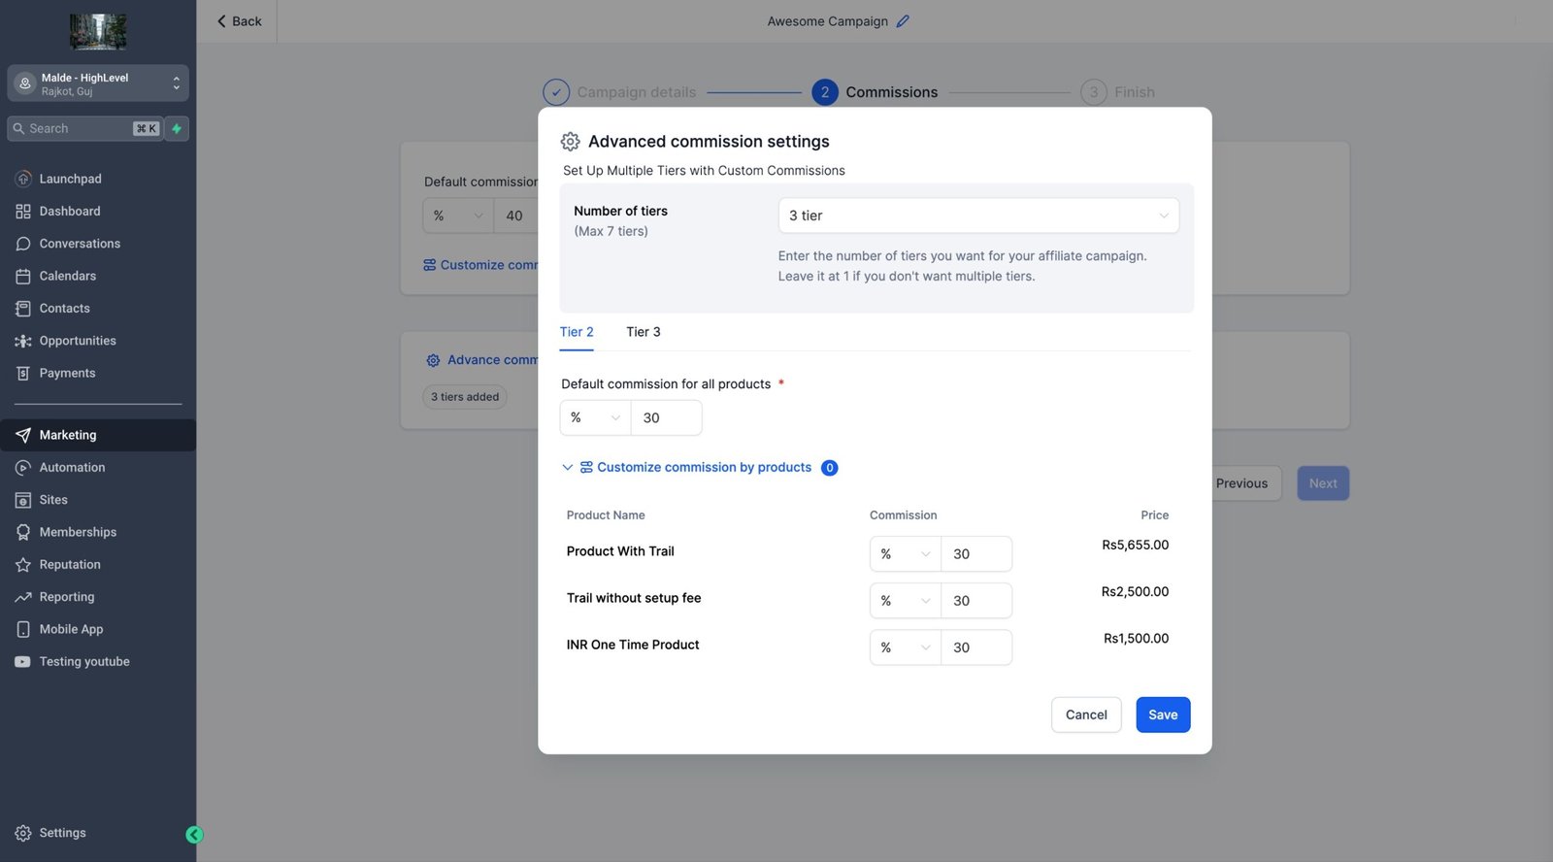Image resolution: width=1553 pixels, height=862 pixels.
Task: Open the Testing youtube sidebar item
Action: click(84, 662)
